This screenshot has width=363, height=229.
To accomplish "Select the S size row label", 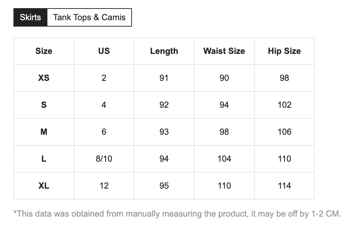I will click(44, 105).
